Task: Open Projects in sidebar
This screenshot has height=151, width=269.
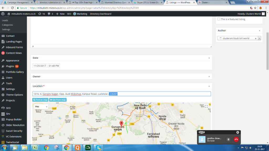Action: [10, 100]
